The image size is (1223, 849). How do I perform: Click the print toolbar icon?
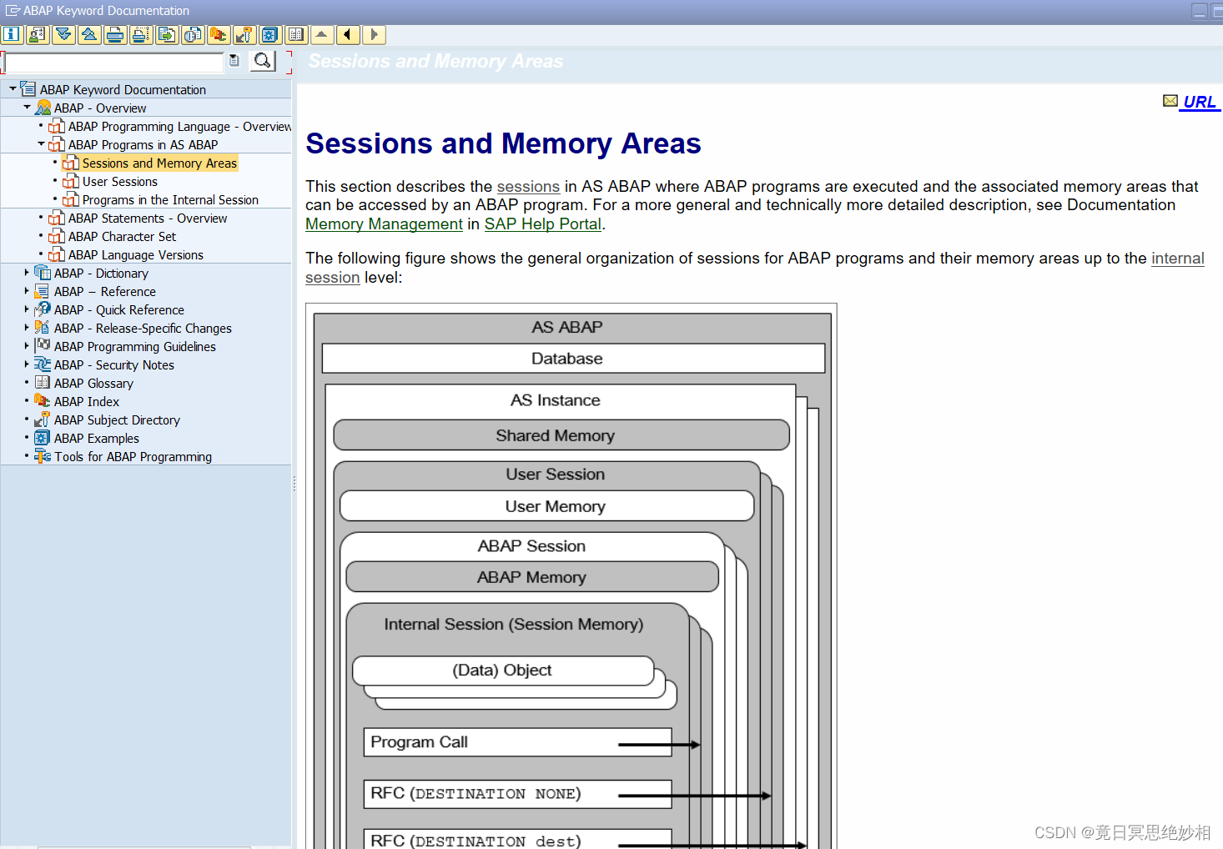(x=115, y=34)
